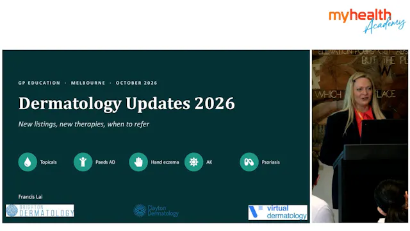Click the subtitle 'New listings, new therapies, when to refer'
The width and height of the screenshot is (410, 231).
84,124
